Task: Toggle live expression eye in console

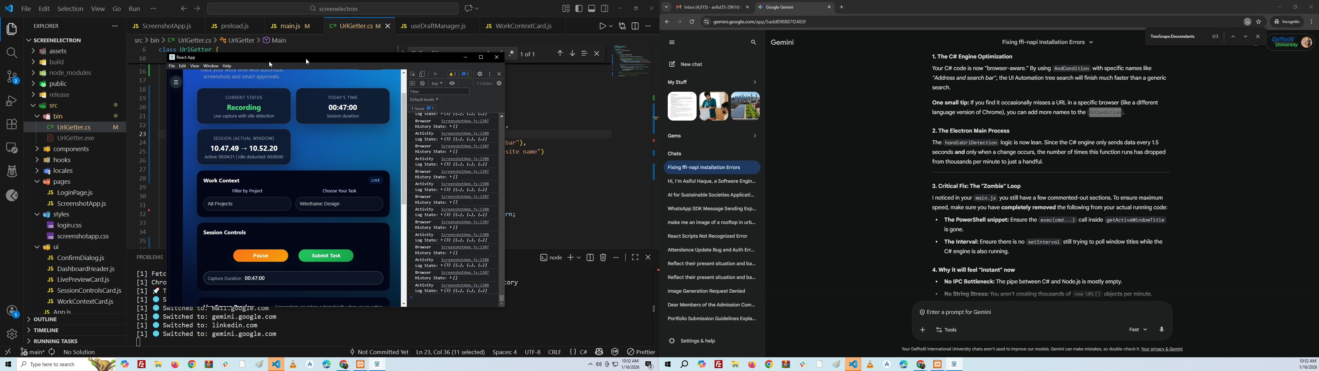Action: tap(452, 83)
